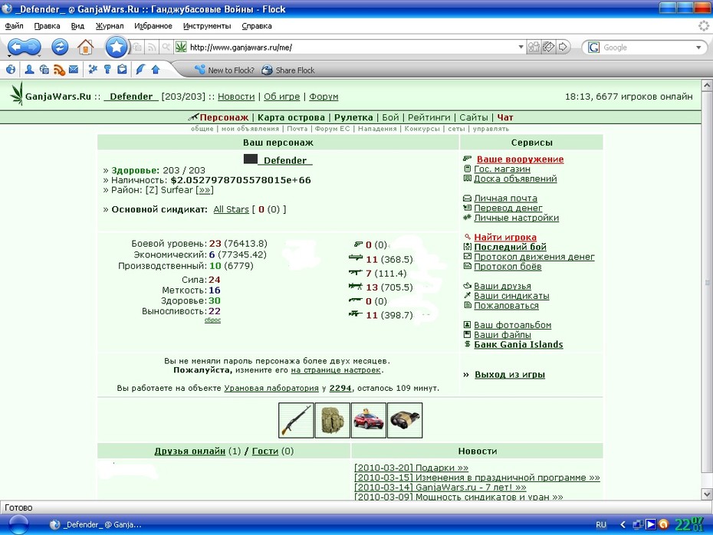Viewport: 713px width, 535px height.
Task: Open the Webmail envelope icon
Action: 74,70
